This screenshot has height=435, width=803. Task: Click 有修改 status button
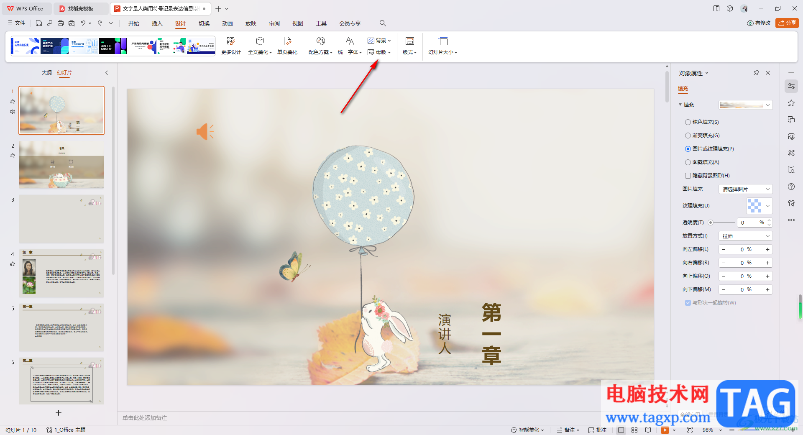pyautogui.click(x=759, y=23)
